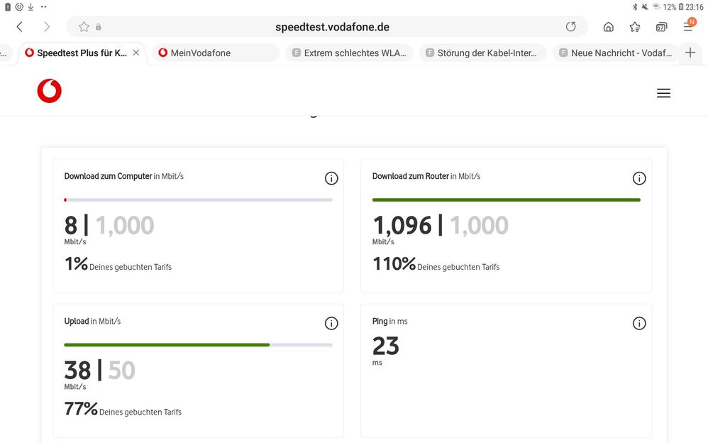This screenshot has width=708, height=443.
Task: Click the muted sound status icon
Action: click(646, 7)
